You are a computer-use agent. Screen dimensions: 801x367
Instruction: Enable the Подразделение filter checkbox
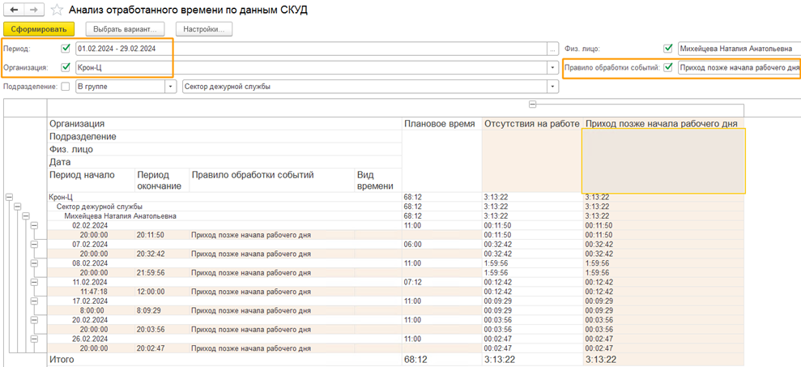coord(66,87)
